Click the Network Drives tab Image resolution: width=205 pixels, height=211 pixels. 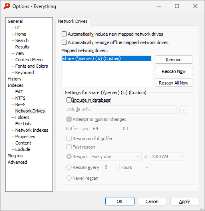click(73, 21)
